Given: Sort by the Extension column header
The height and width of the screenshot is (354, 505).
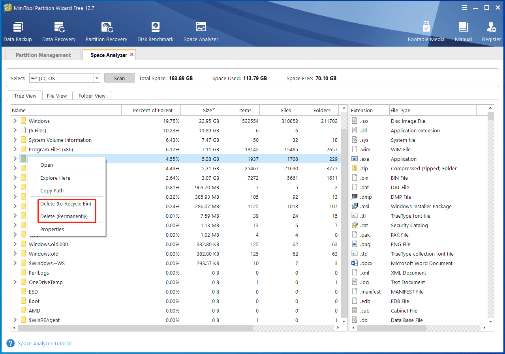Looking at the screenshot, I should pyautogui.click(x=369, y=110).
